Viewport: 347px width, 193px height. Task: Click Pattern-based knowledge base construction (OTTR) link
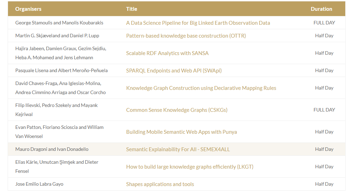186,36
